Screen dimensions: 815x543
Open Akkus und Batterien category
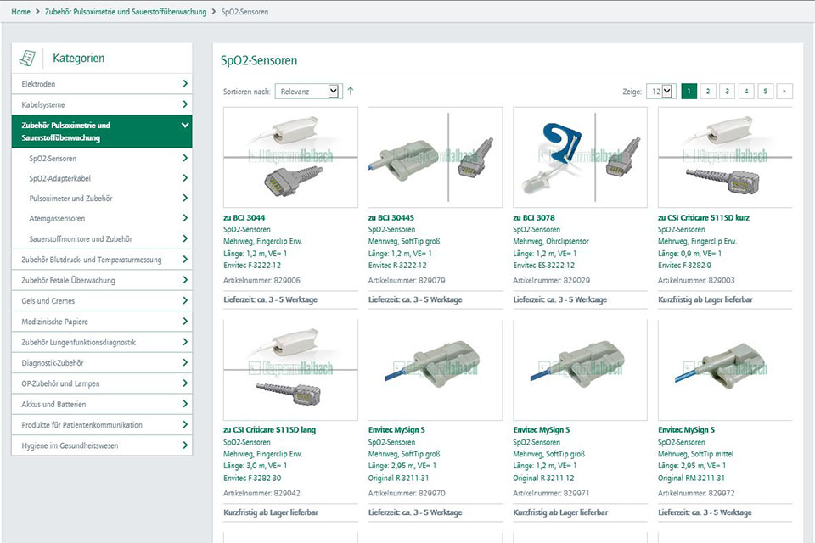pos(102,404)
